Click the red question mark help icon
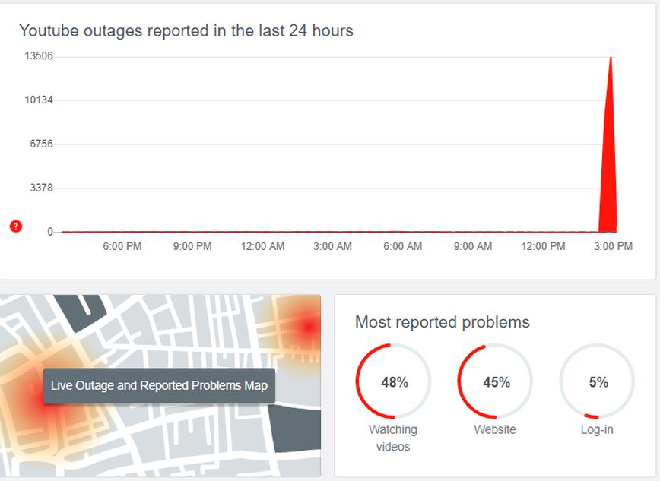 pos(16,226)
